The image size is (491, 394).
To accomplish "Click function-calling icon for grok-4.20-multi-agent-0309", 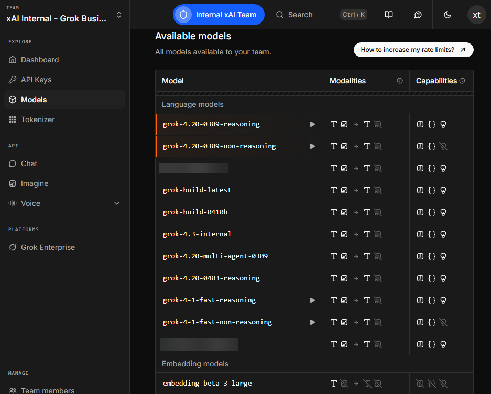I will click(420, 256).
